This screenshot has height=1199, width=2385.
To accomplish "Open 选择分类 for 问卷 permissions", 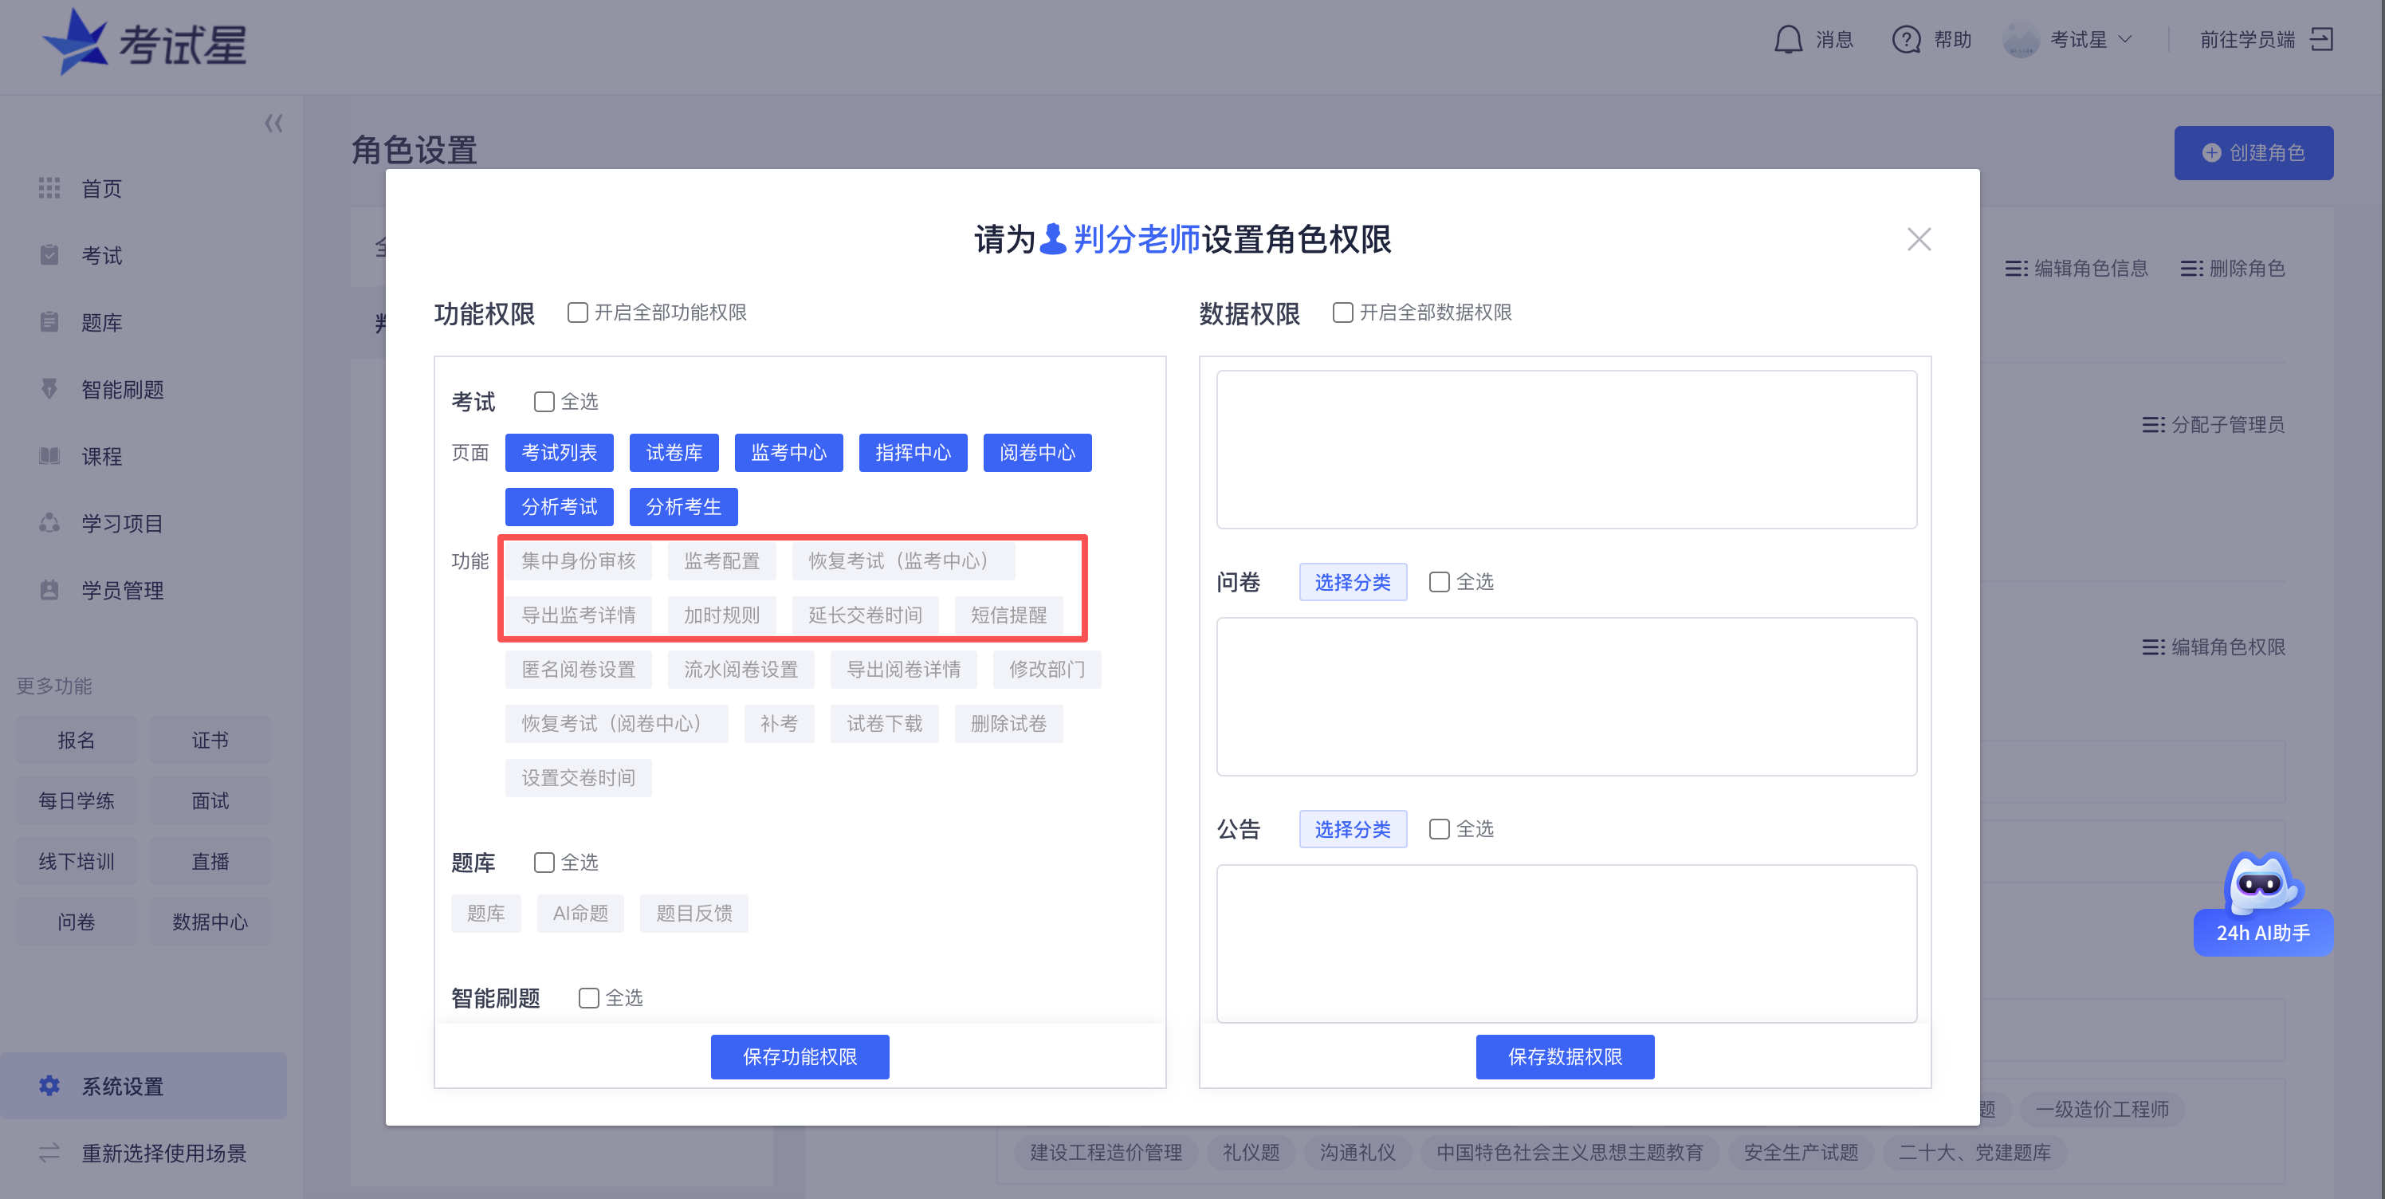I will tap(1353, 581).
